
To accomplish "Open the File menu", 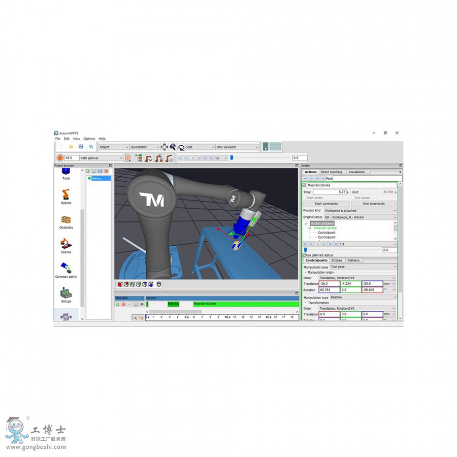I will [x=58, y=139].
